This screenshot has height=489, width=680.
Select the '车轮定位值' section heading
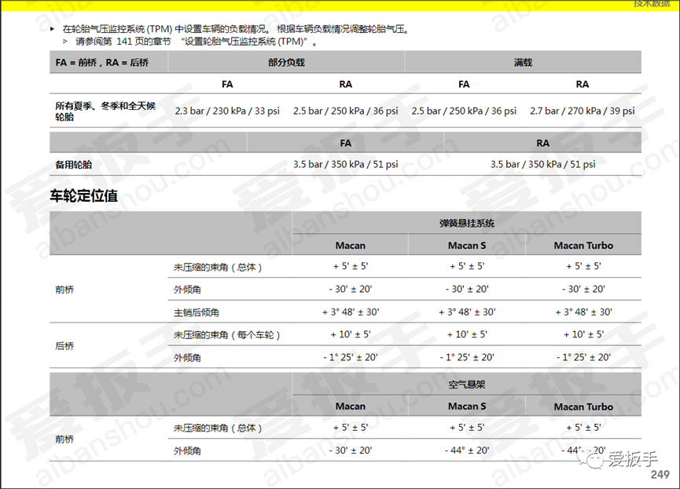pos(83,195)
